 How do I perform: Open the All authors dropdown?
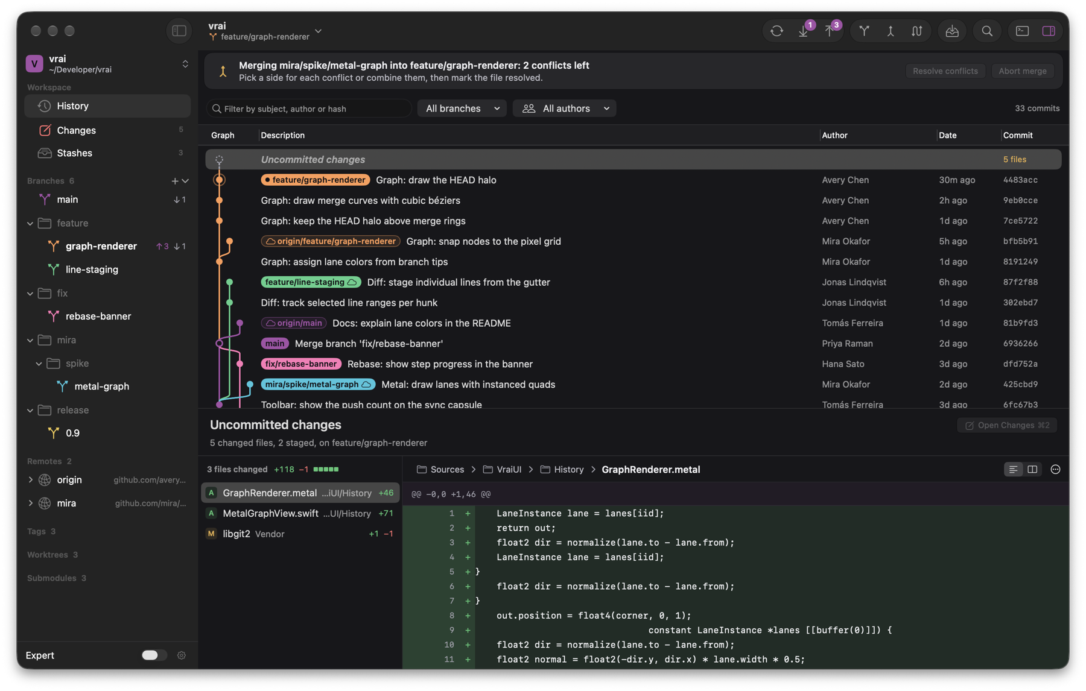coord(564,109)
